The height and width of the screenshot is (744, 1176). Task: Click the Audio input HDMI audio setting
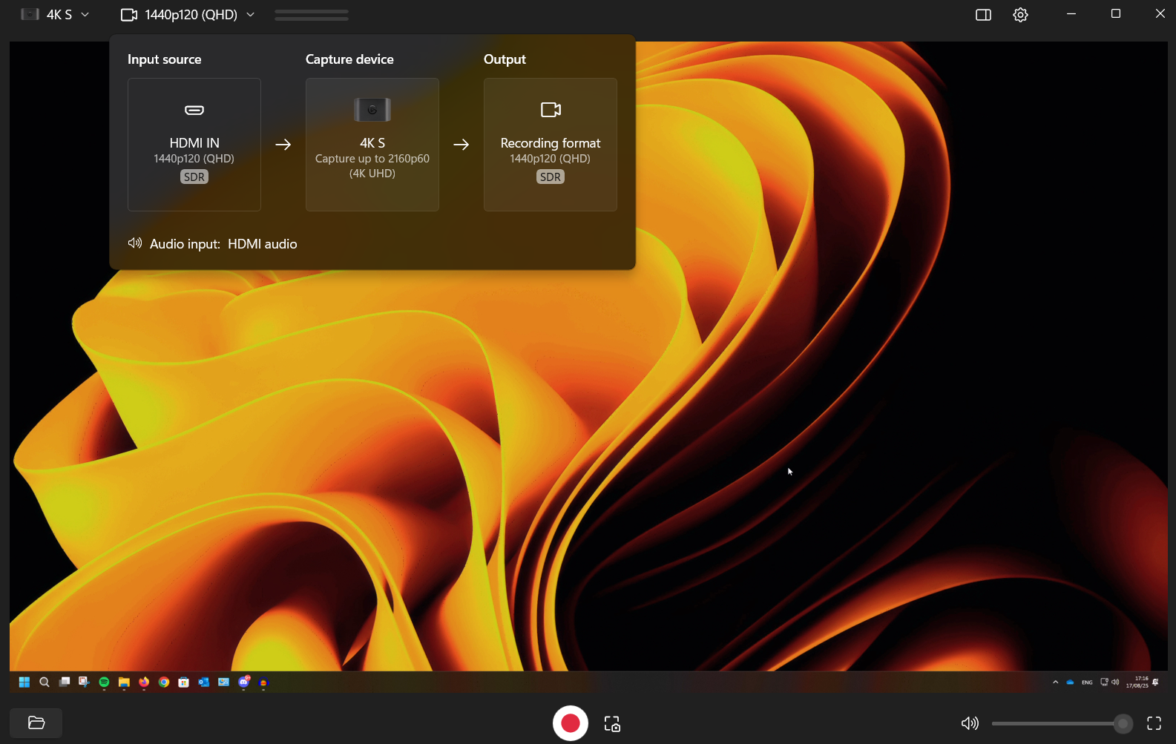point(223,244)
